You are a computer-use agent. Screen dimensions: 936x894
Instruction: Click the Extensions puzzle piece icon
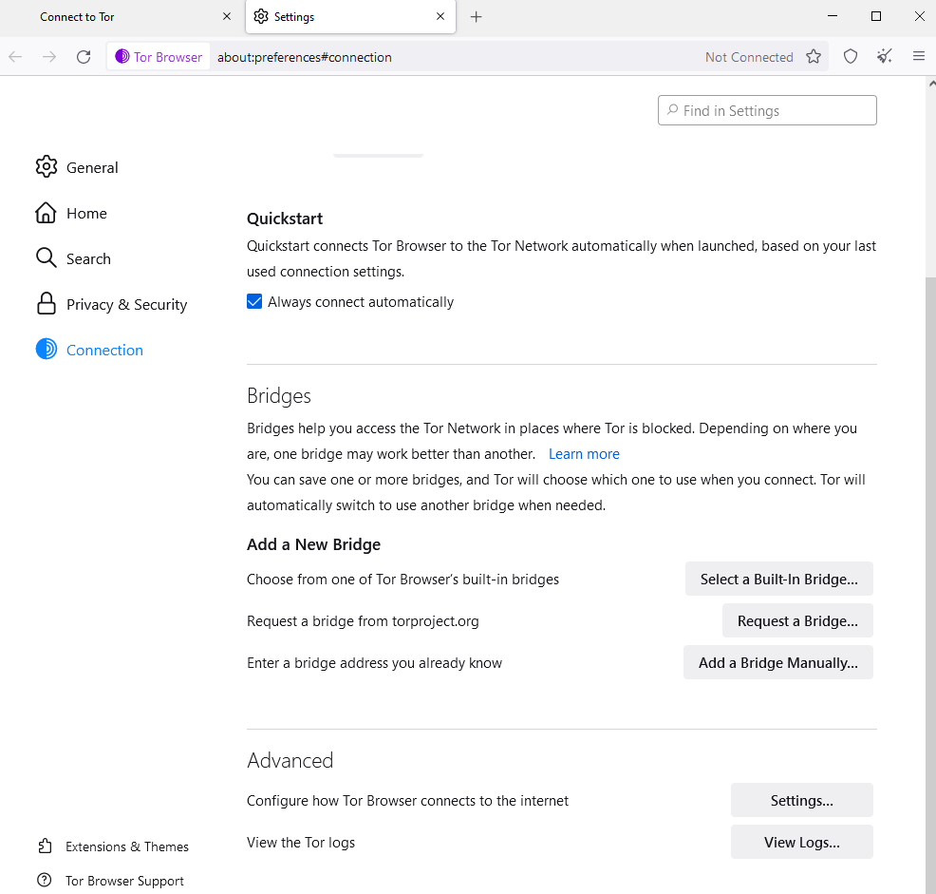coord(45,846)
